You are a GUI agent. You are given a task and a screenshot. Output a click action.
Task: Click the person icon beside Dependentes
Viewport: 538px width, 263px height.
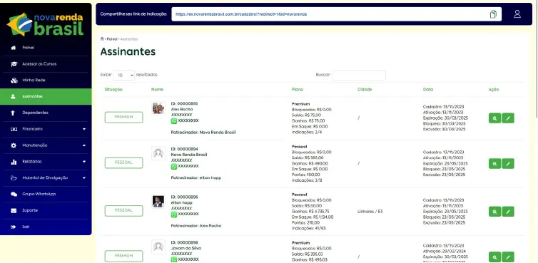tap(14, 113)
